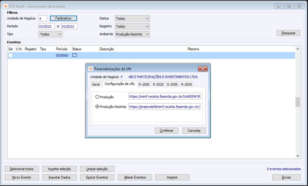This screenshot has width=308, height=186.
Task: Close the Parametrizações da UN dialog
Action: [203, 69]
